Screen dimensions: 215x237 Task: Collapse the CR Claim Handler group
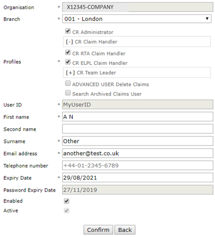(x=70, y=42)
